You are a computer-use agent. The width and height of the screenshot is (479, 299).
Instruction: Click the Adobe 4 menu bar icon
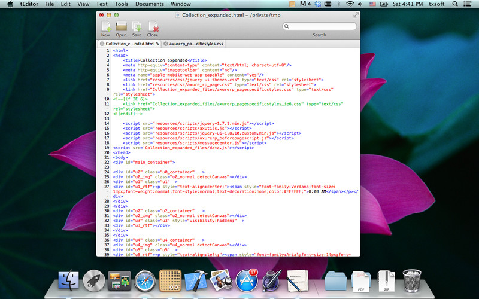305,4
